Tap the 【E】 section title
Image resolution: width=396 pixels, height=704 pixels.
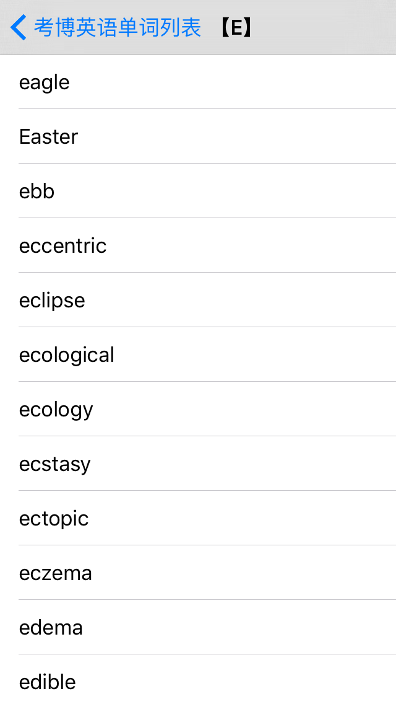tap(236, 28)
